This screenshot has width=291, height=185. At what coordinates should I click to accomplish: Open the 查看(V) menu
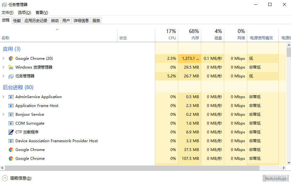pyautogui.click(x=42, y=13)
